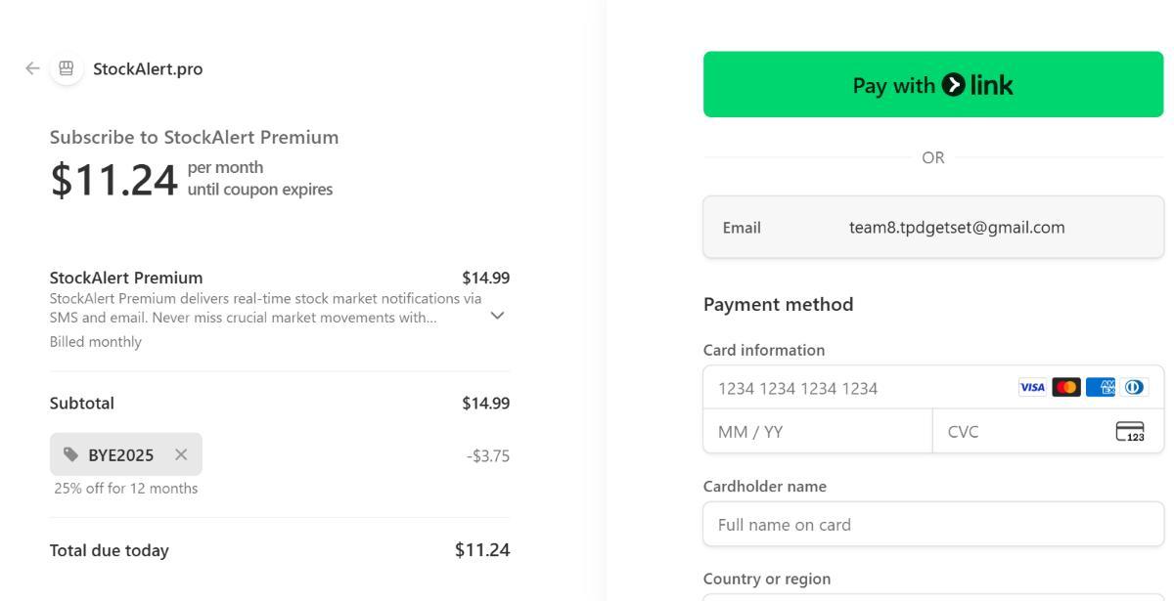1174x601 pixels.
Task: Click the Visa card logo
Action: (1032, 387)
